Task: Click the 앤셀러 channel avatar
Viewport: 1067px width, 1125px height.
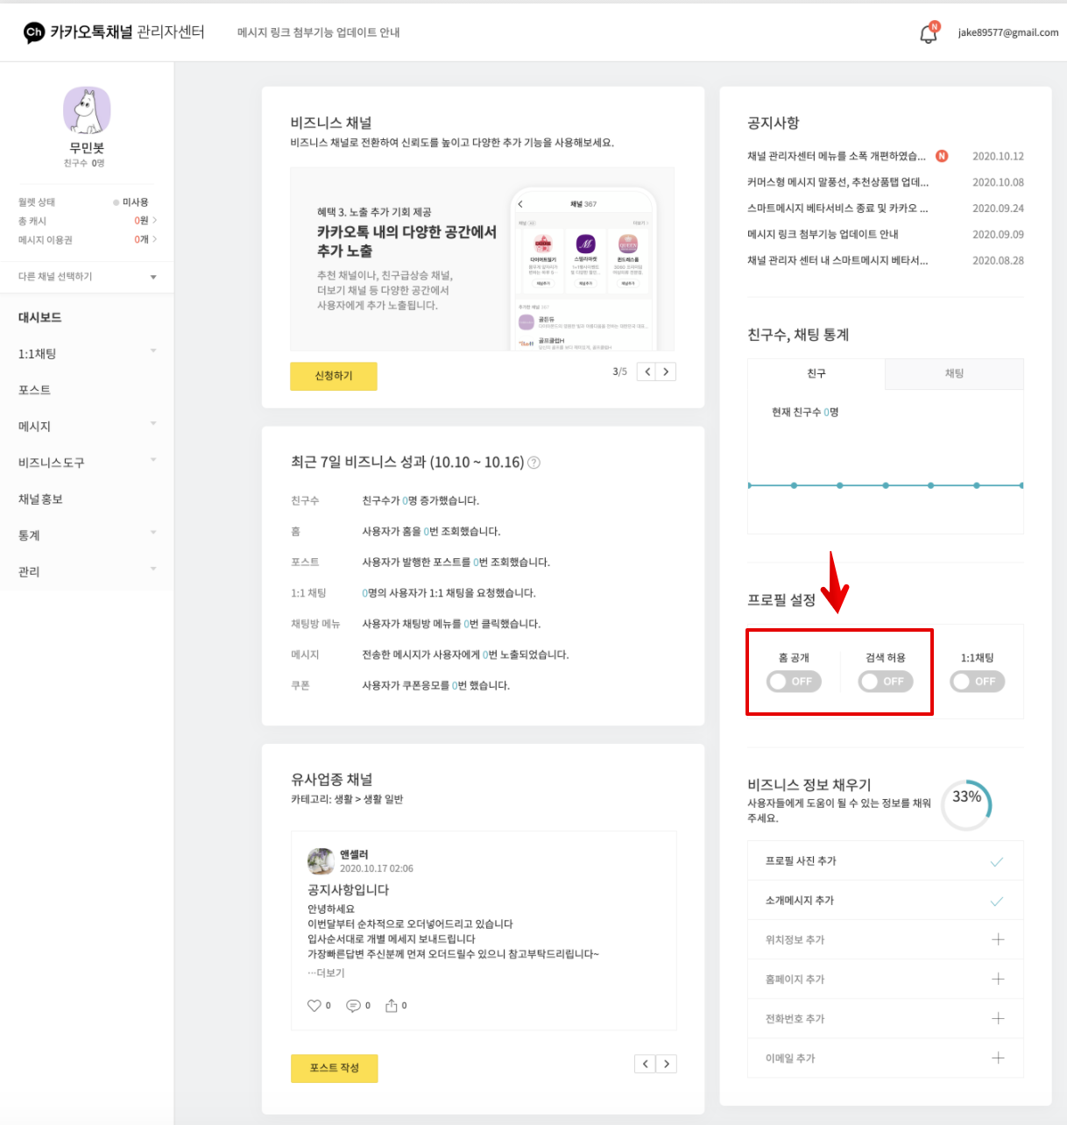Action: coord(321,861)
